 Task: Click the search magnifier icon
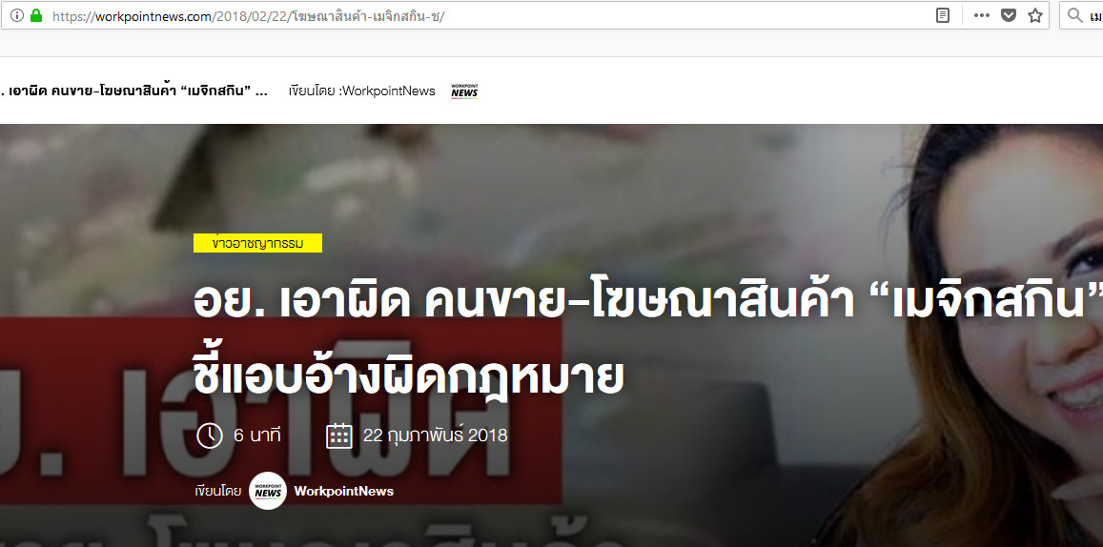[1074, 15]
